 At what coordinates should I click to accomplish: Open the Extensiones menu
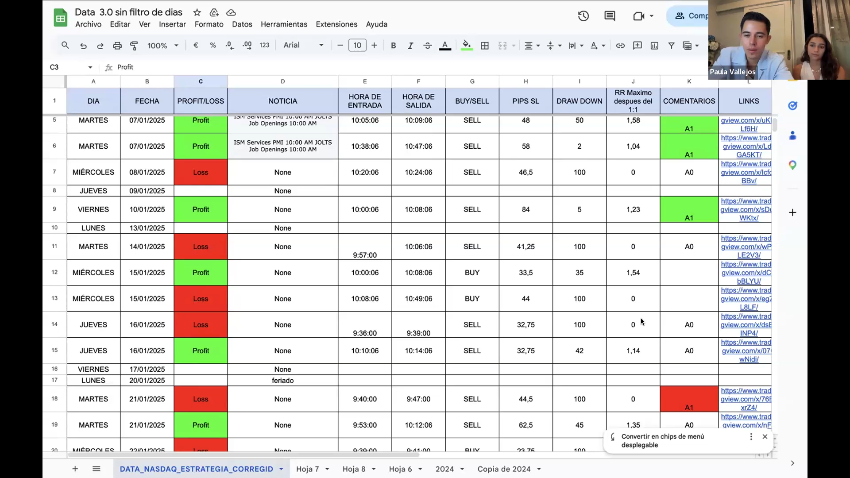click(336, 24)
